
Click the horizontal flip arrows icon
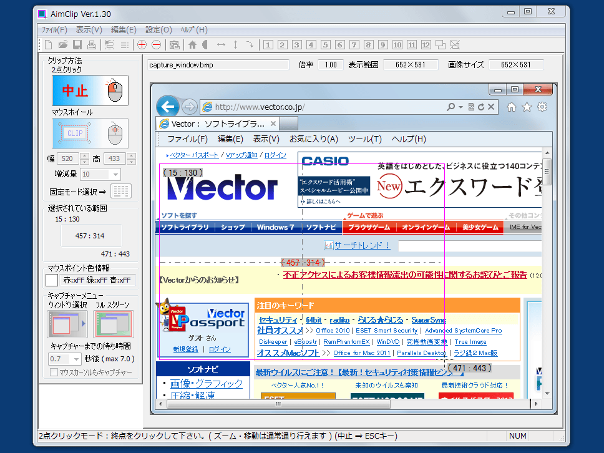coord(221,45)
